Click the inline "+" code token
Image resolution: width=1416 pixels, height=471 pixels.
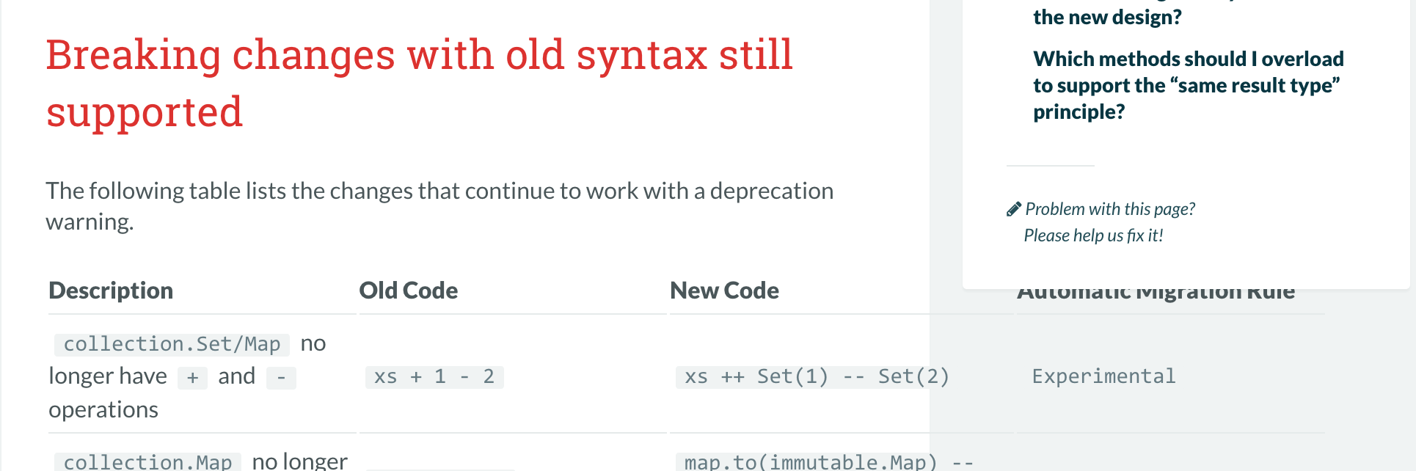coord(193,377)
